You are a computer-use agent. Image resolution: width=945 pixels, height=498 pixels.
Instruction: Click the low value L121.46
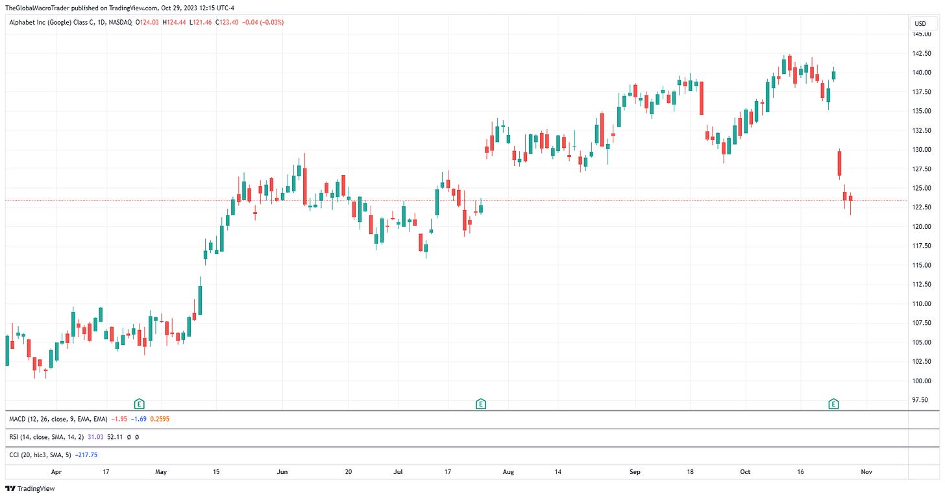[200, 22]
